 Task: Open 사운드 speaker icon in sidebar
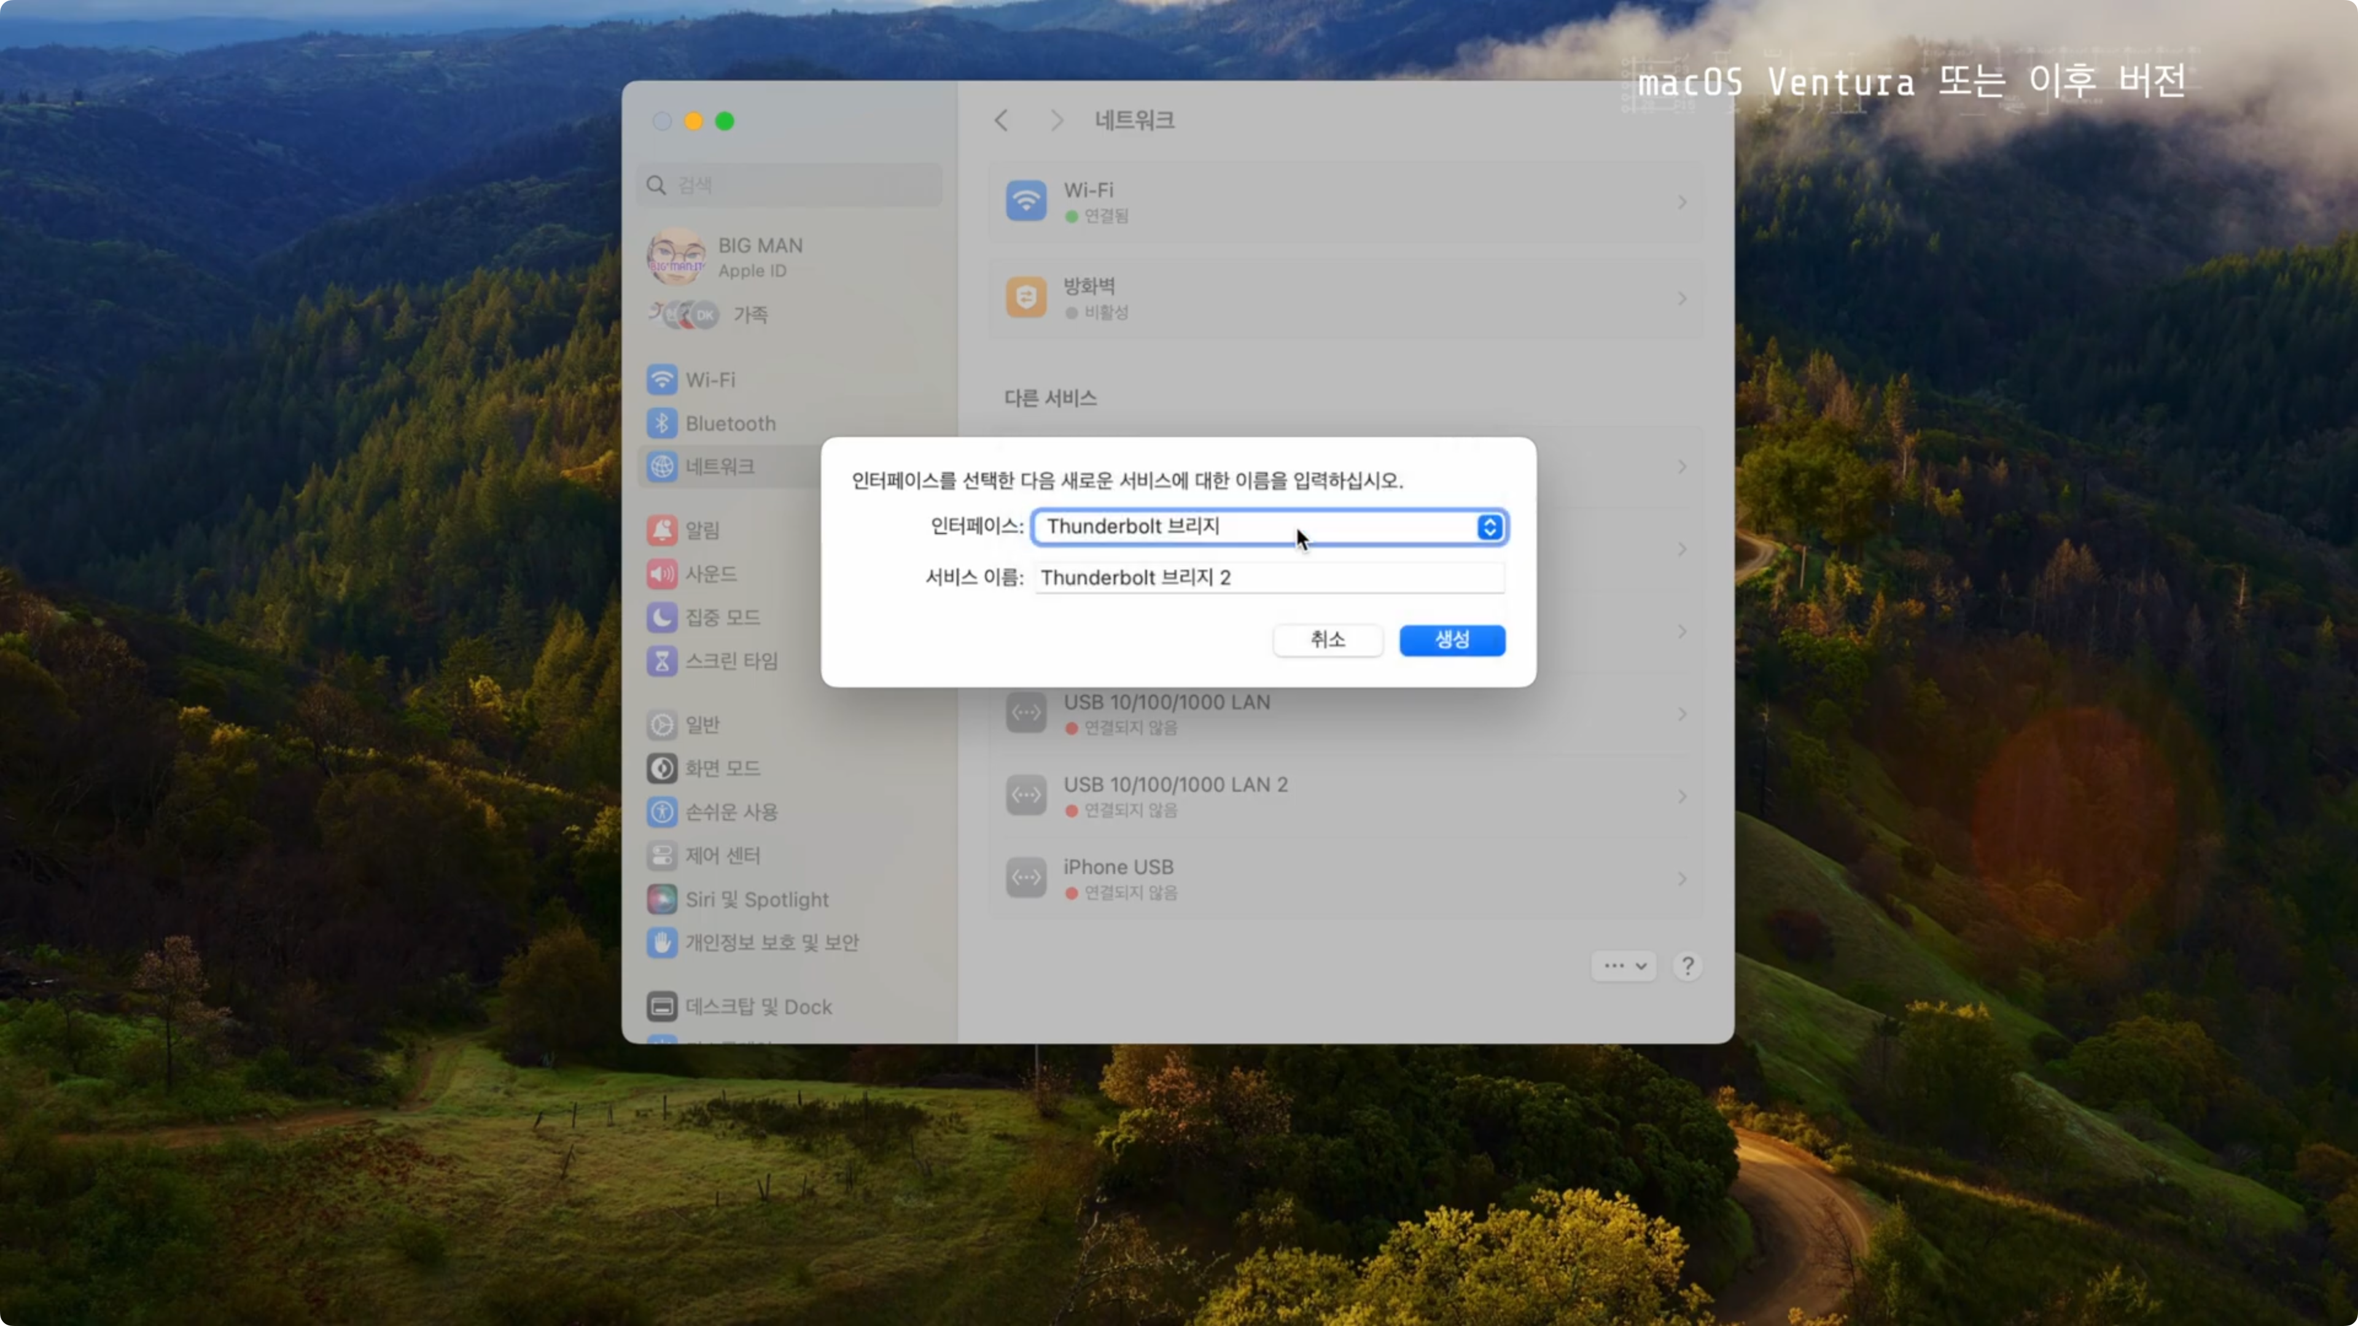[662, 574]
